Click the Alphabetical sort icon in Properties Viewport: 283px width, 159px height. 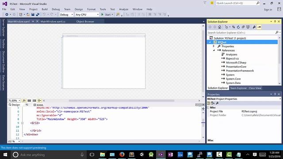click(x=213, y=103)
